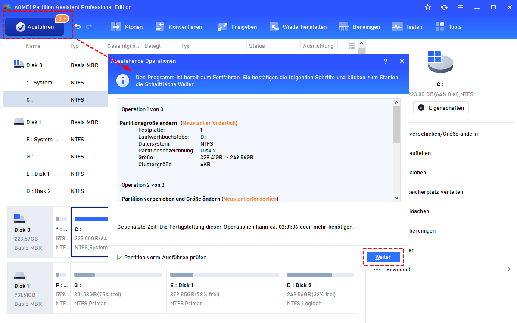This screenshot has height=323, width=517.
Task: Click the Bereinigen toolbar icon
Action: [x=344, y=27]
